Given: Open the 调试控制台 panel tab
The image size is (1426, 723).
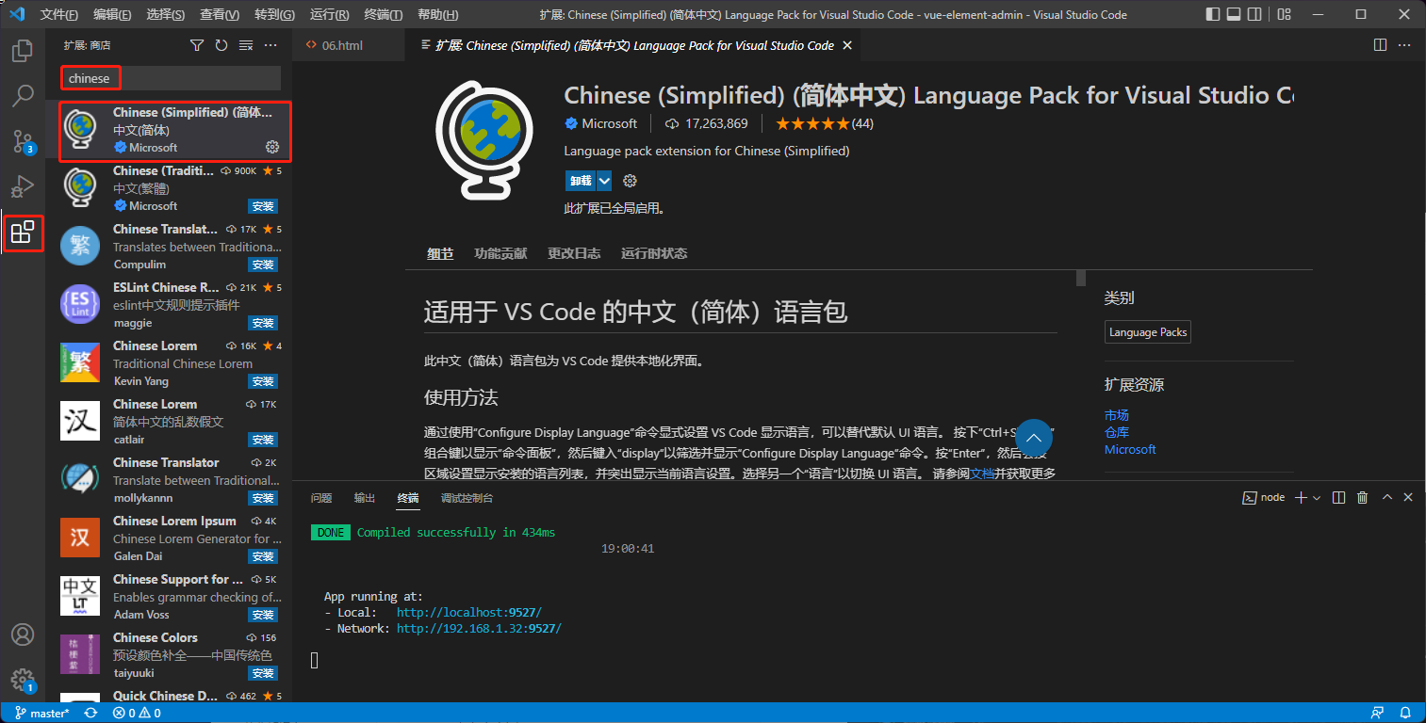Looking at the screenshot, I should [467, 498].
